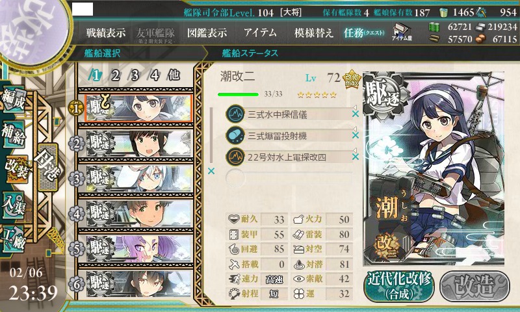520x312 pixels.
Task: Select the second destroyer in ship list
Action: pos(138,143)
